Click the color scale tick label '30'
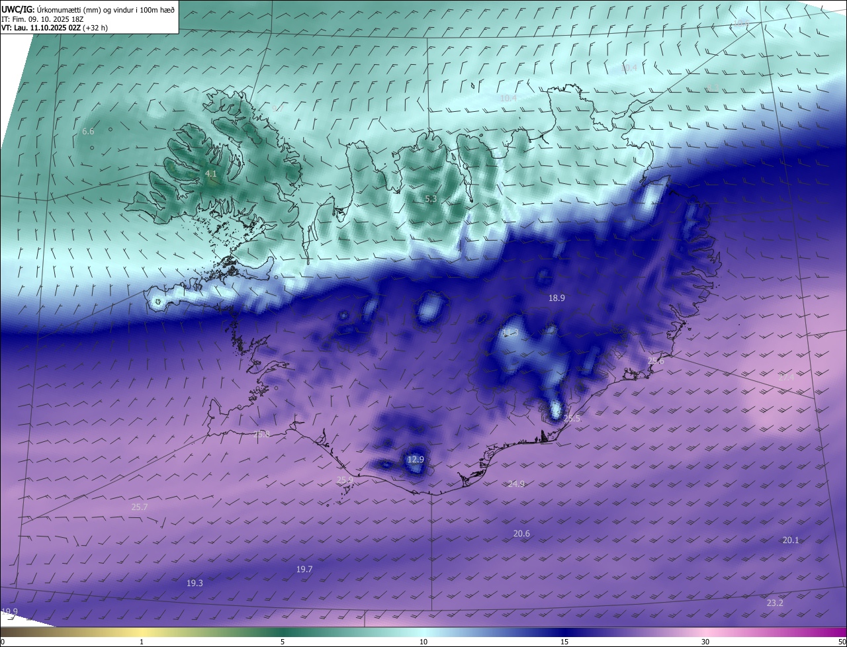The height and width of the screenshot is (647, 847). coord(705,642)
